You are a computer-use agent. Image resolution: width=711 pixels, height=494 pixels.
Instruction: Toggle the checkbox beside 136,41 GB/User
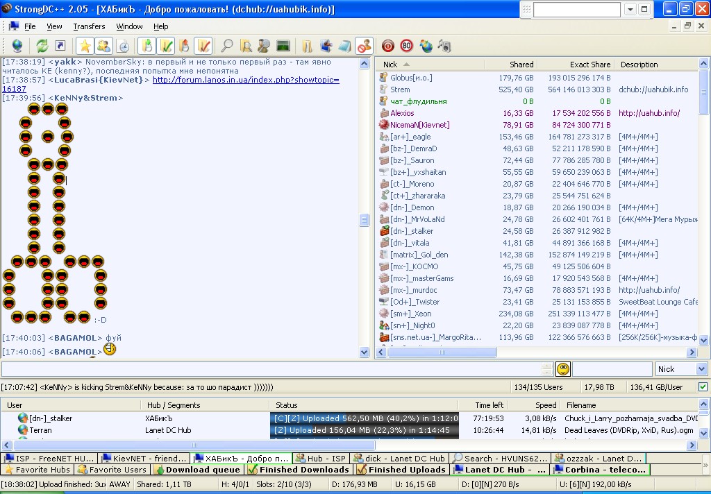[x=703, y=386]
